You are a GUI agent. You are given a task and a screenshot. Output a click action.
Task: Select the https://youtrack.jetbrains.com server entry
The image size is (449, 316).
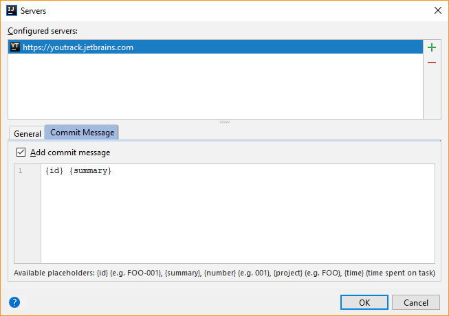point(78,47)
